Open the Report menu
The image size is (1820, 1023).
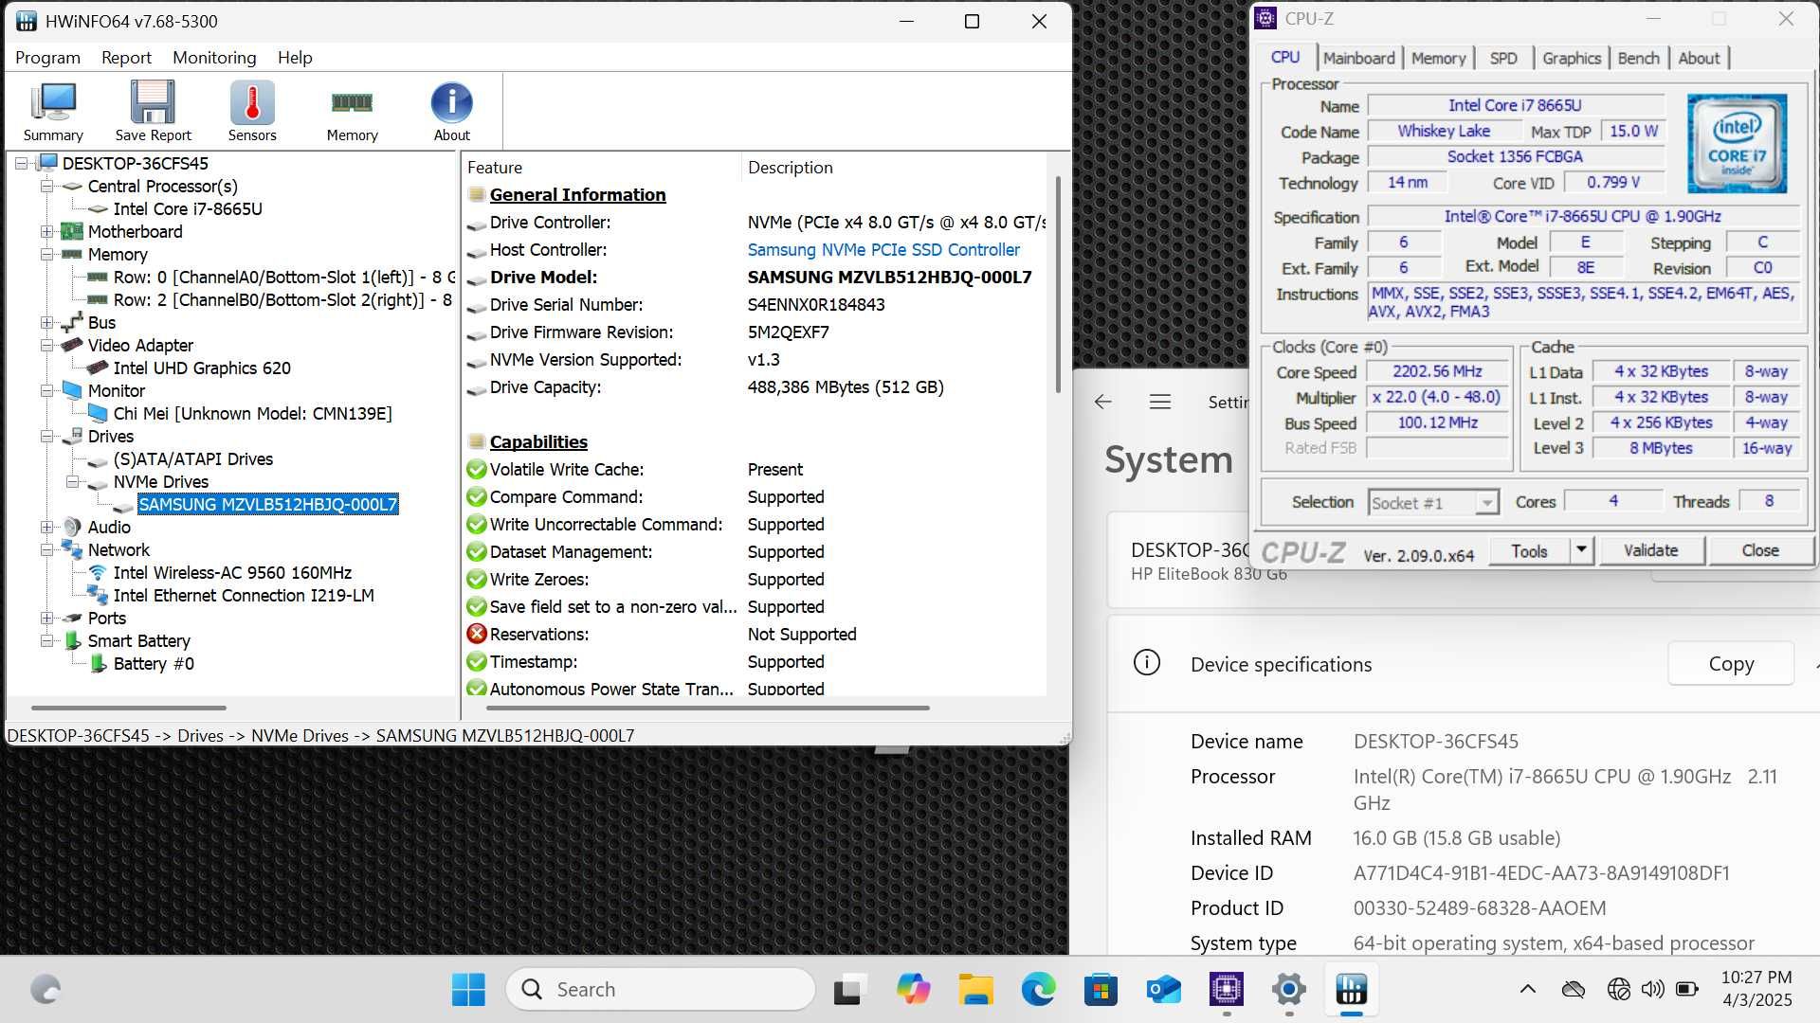coord(126,57)
